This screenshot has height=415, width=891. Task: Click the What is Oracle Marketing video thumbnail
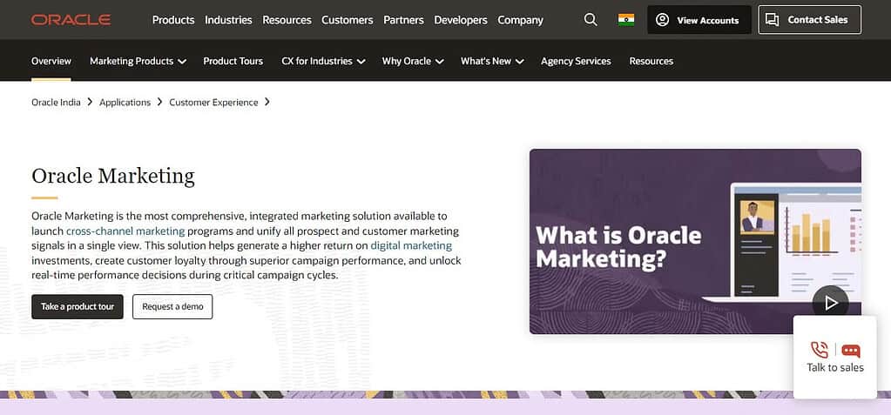(x=695, y=241)
